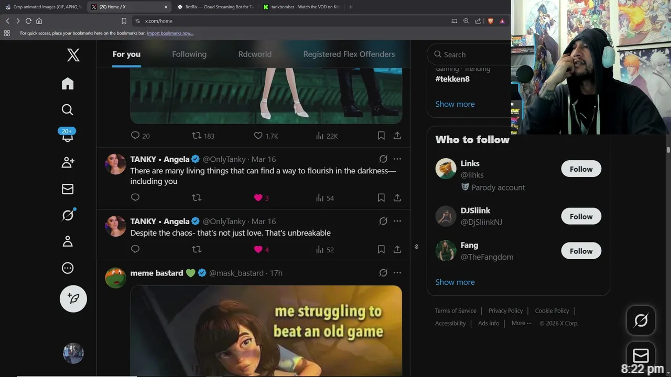Share the tweet with 22K views
Image resolution: width=671 pixels, height=377 pixels.
click(397, 136)
